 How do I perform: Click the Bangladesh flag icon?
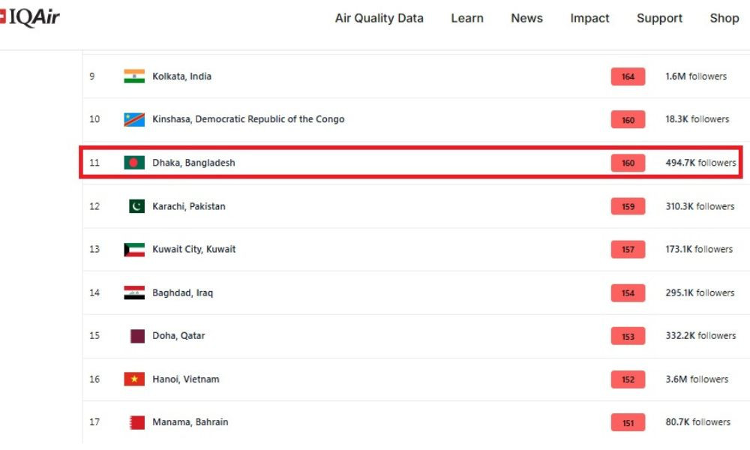[134, 163]
